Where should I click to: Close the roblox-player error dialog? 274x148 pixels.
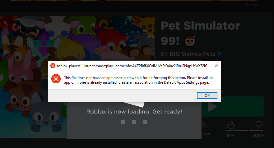(216, 66)
